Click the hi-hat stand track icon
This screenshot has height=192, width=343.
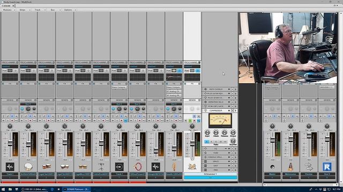tap(101, 167)
